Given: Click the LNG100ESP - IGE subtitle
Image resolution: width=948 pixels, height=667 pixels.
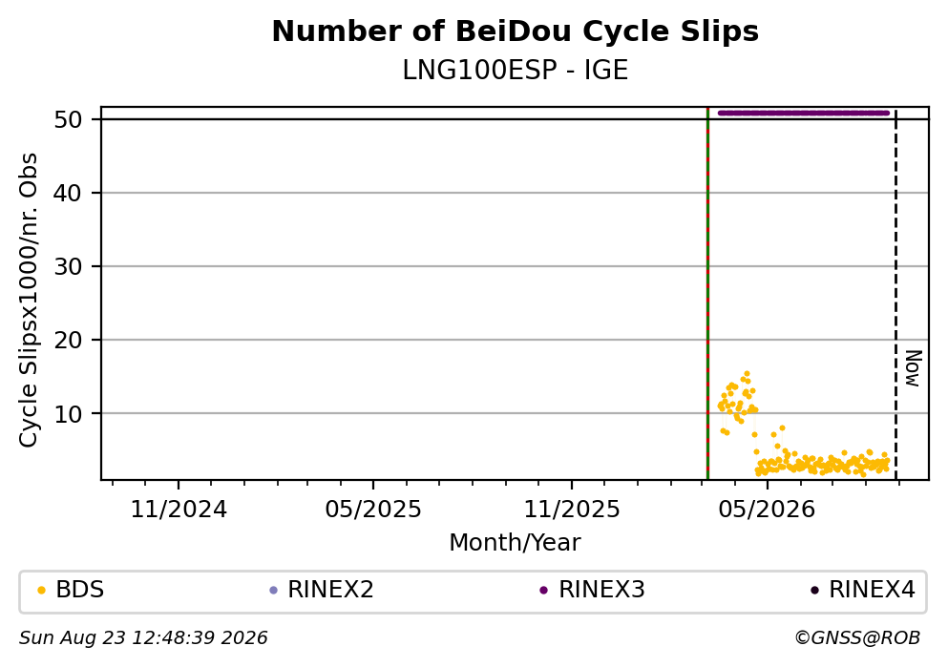Looking at the screenshot, I should click(516, 70).
